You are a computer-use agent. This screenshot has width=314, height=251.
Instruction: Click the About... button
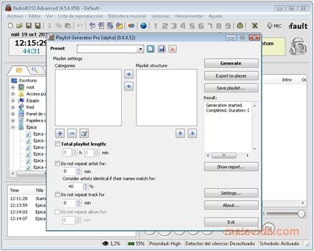(x=231, y=205)
